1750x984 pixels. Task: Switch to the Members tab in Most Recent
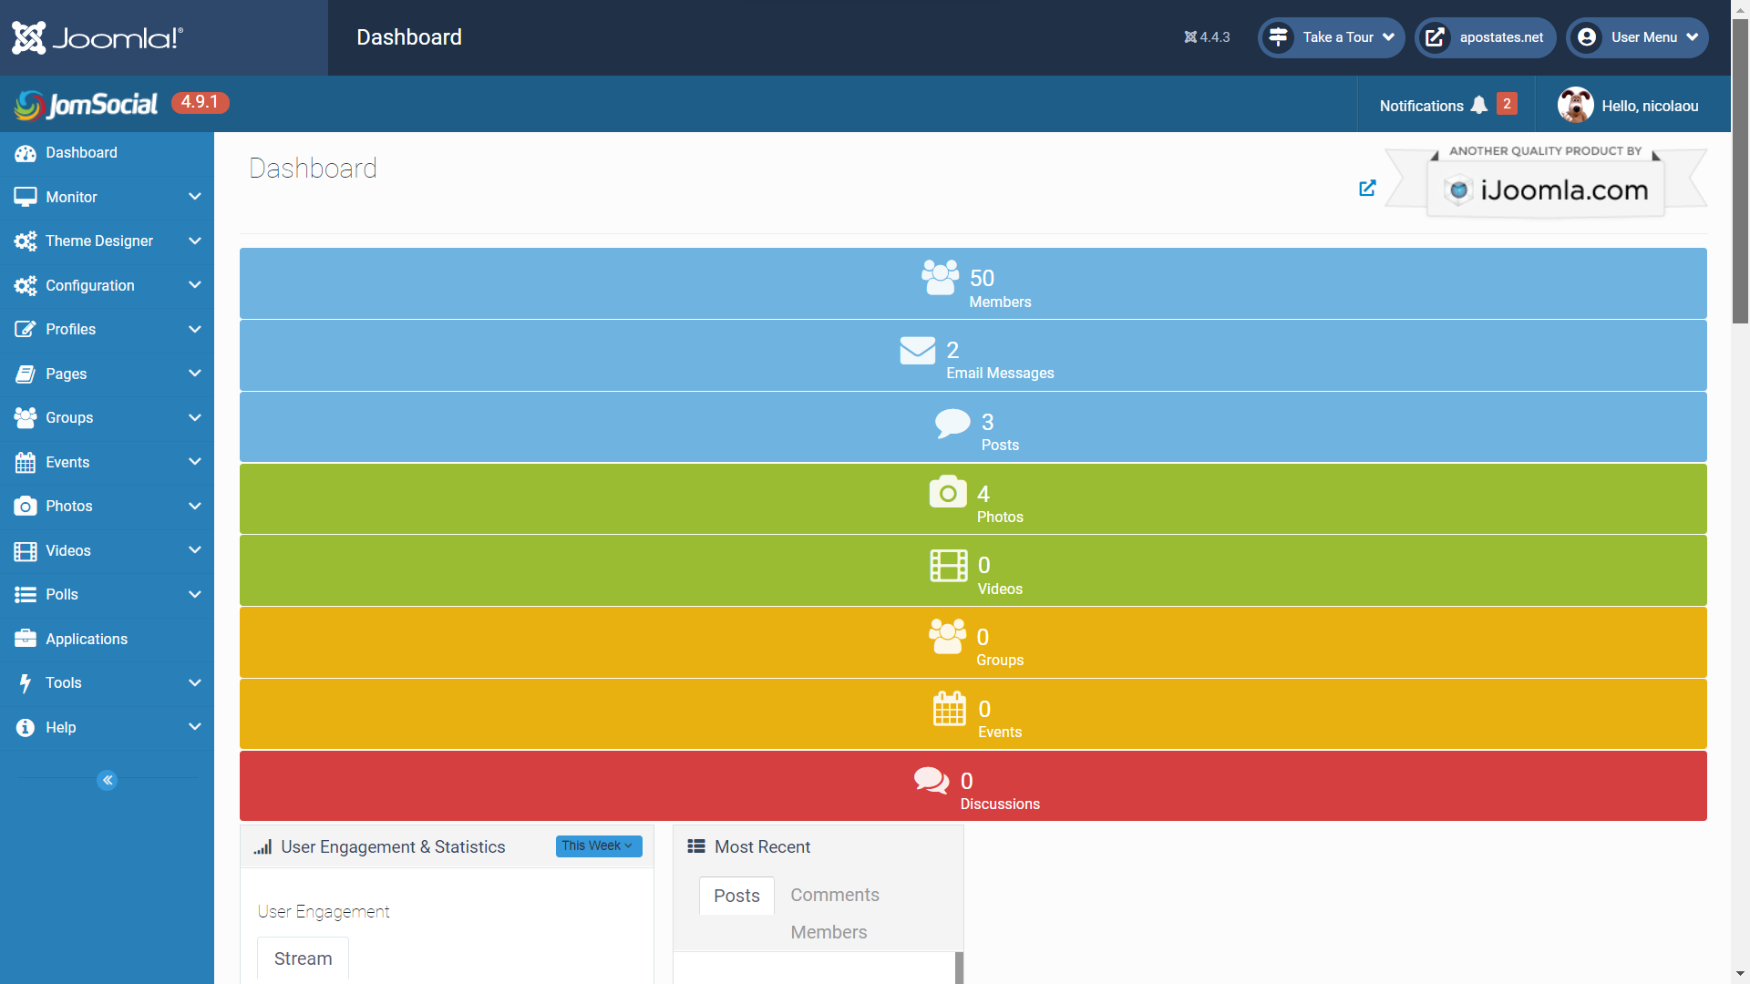829,932
